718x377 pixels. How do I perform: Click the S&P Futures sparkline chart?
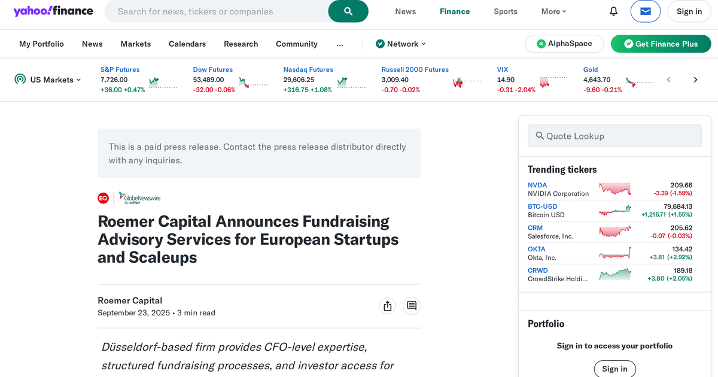[x=163, y=82]
